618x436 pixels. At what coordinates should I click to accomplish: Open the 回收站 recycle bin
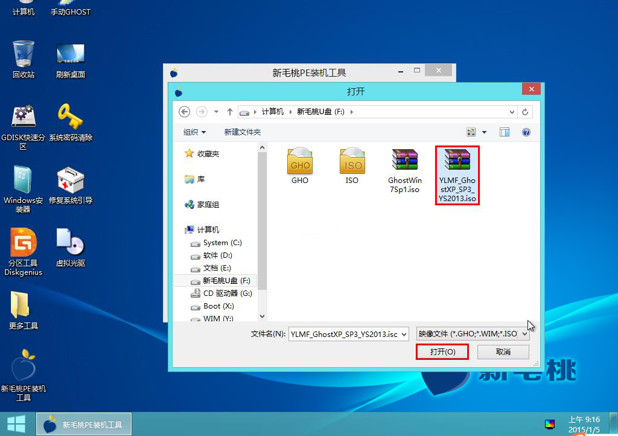click(x=24, y=59)
